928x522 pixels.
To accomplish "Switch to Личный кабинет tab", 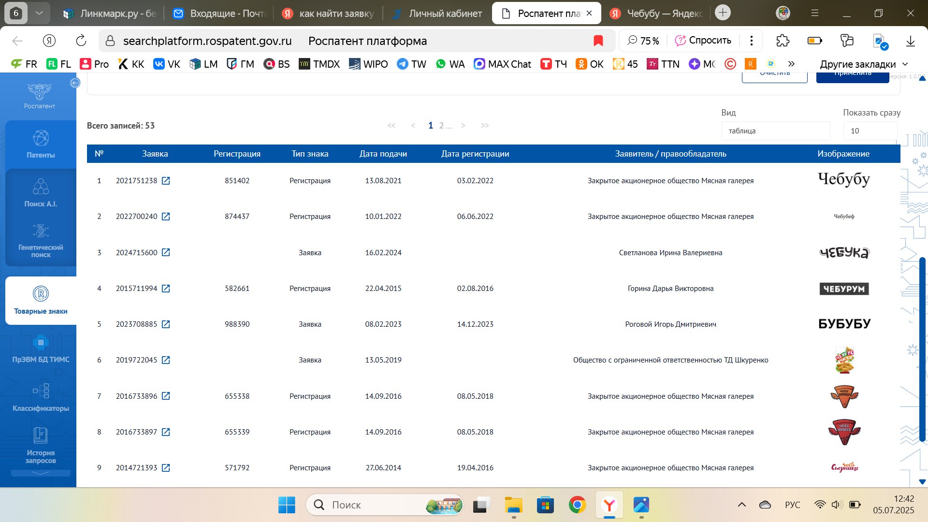I will coord(437,14).
